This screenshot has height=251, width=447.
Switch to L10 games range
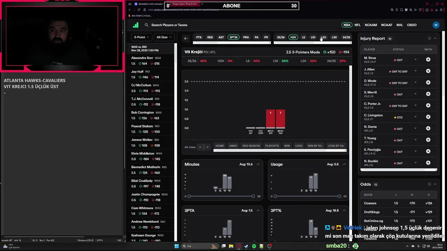[313, 37]
